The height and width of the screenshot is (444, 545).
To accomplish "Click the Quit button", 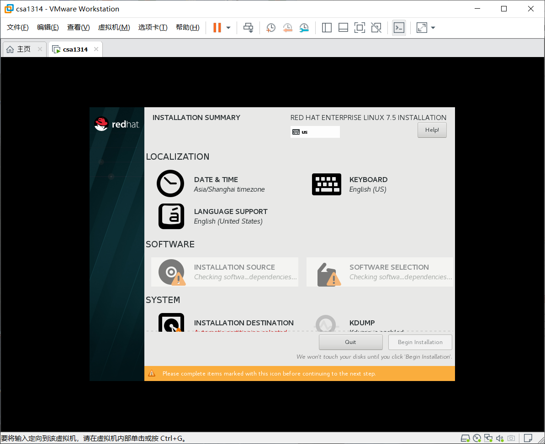I will (351, 342).
